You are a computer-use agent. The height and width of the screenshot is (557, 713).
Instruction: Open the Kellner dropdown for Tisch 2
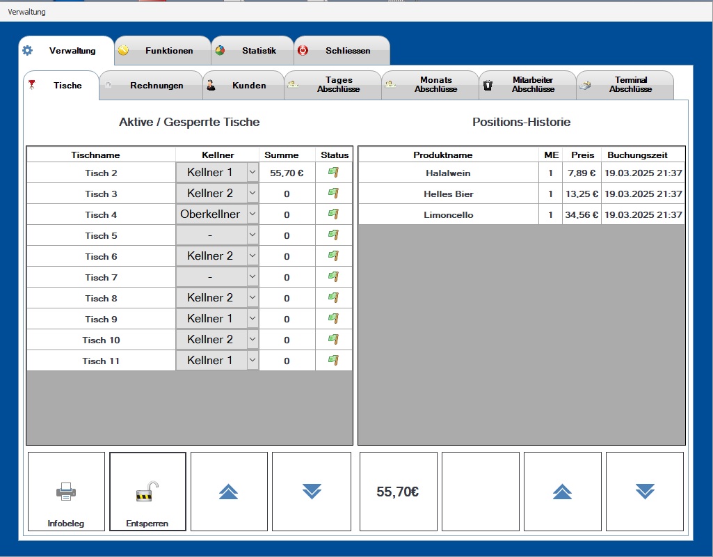coord(253,173)
